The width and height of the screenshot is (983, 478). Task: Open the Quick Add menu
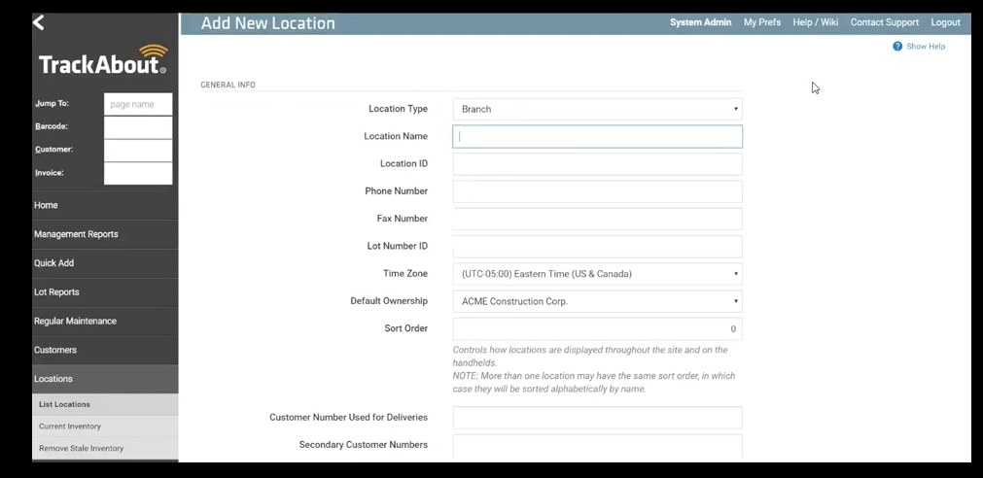105,263
